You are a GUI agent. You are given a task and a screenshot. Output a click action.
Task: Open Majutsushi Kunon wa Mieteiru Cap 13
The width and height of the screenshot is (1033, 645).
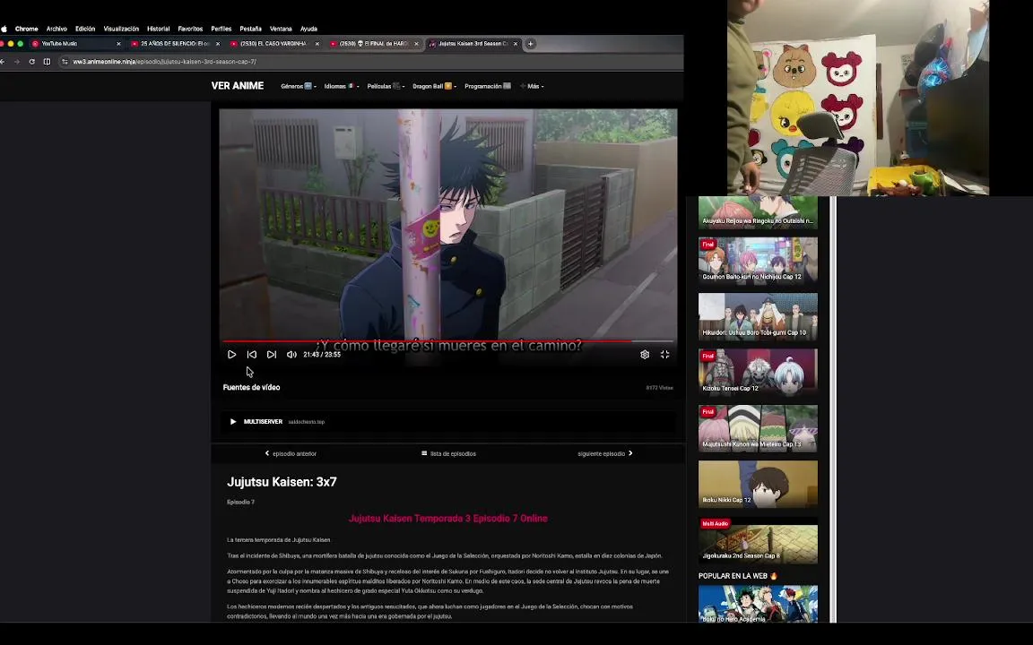pyautogui.click(x=758, y=428)
